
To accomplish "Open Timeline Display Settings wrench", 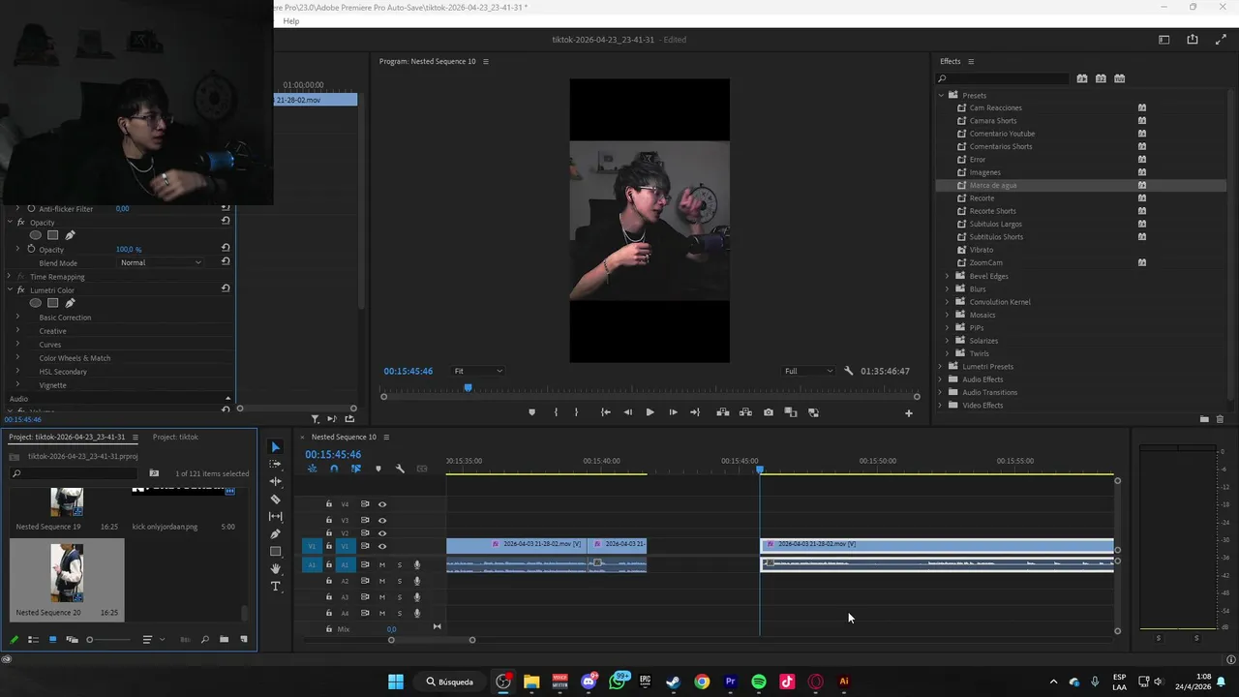I will point(400,469).
